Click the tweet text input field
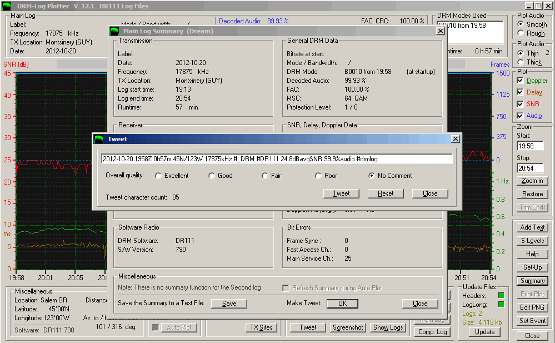The width and height of the screenshot is (555, 343). coord(277,159)
